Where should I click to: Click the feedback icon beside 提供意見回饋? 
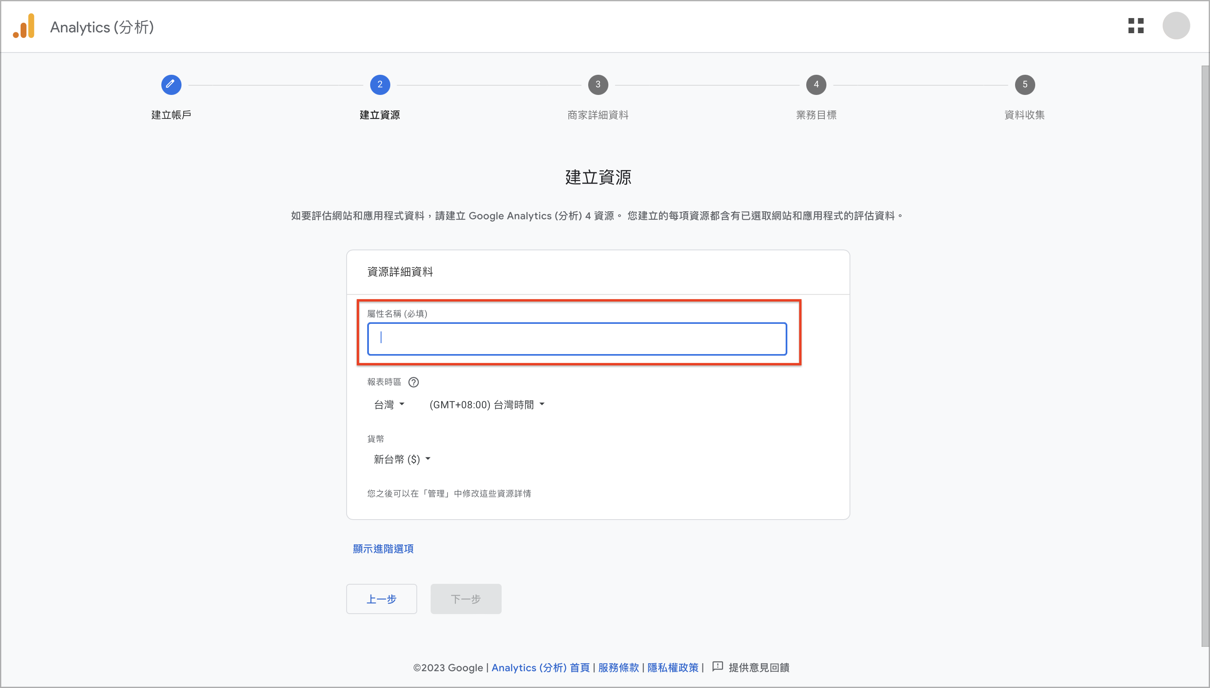pyautogui.click(x=718, y=667)
